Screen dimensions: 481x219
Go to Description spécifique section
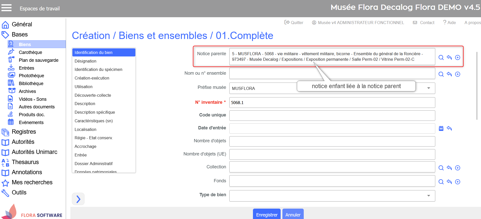click(94, 112)
